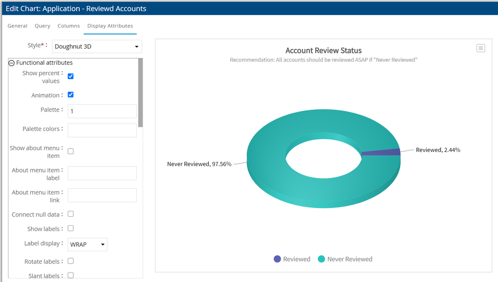Tick the Connect null data checkbox
This screenshot has height=282, width=498.
(71, 214)
